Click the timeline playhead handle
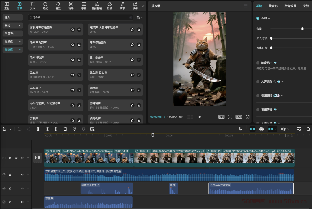 click(153, 135)
